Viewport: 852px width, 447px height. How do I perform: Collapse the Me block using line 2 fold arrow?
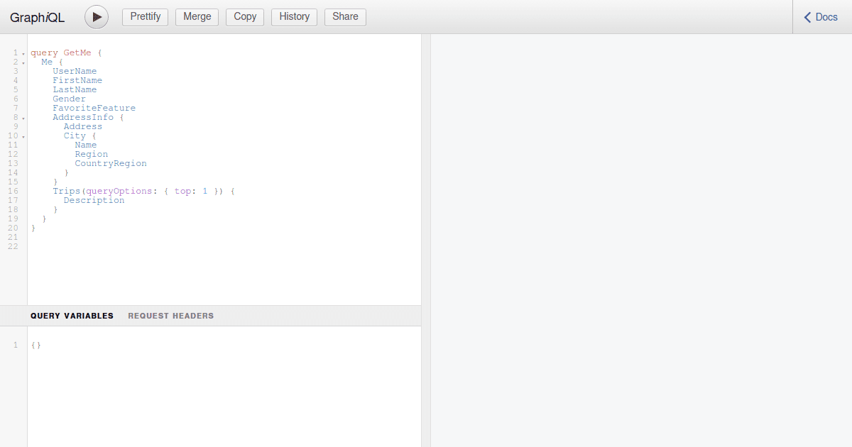click(x=23, y=62)
